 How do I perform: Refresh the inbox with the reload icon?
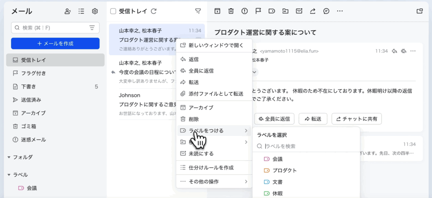pos(154,11)
